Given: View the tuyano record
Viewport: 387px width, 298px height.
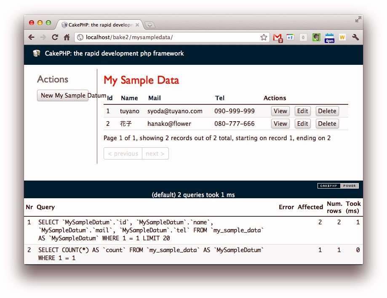Looking at the screenshot, I should point(280,111).
